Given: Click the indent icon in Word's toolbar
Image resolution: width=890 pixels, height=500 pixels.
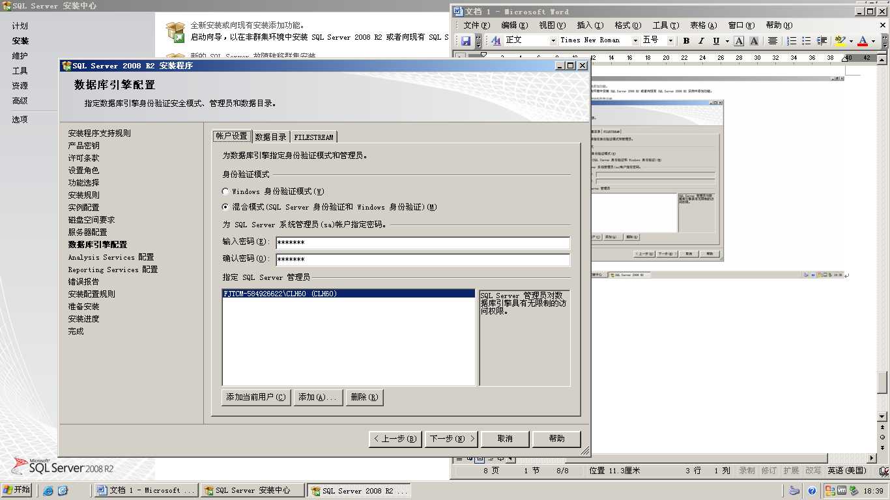Looking at the screenshot, I should point(822,40).
